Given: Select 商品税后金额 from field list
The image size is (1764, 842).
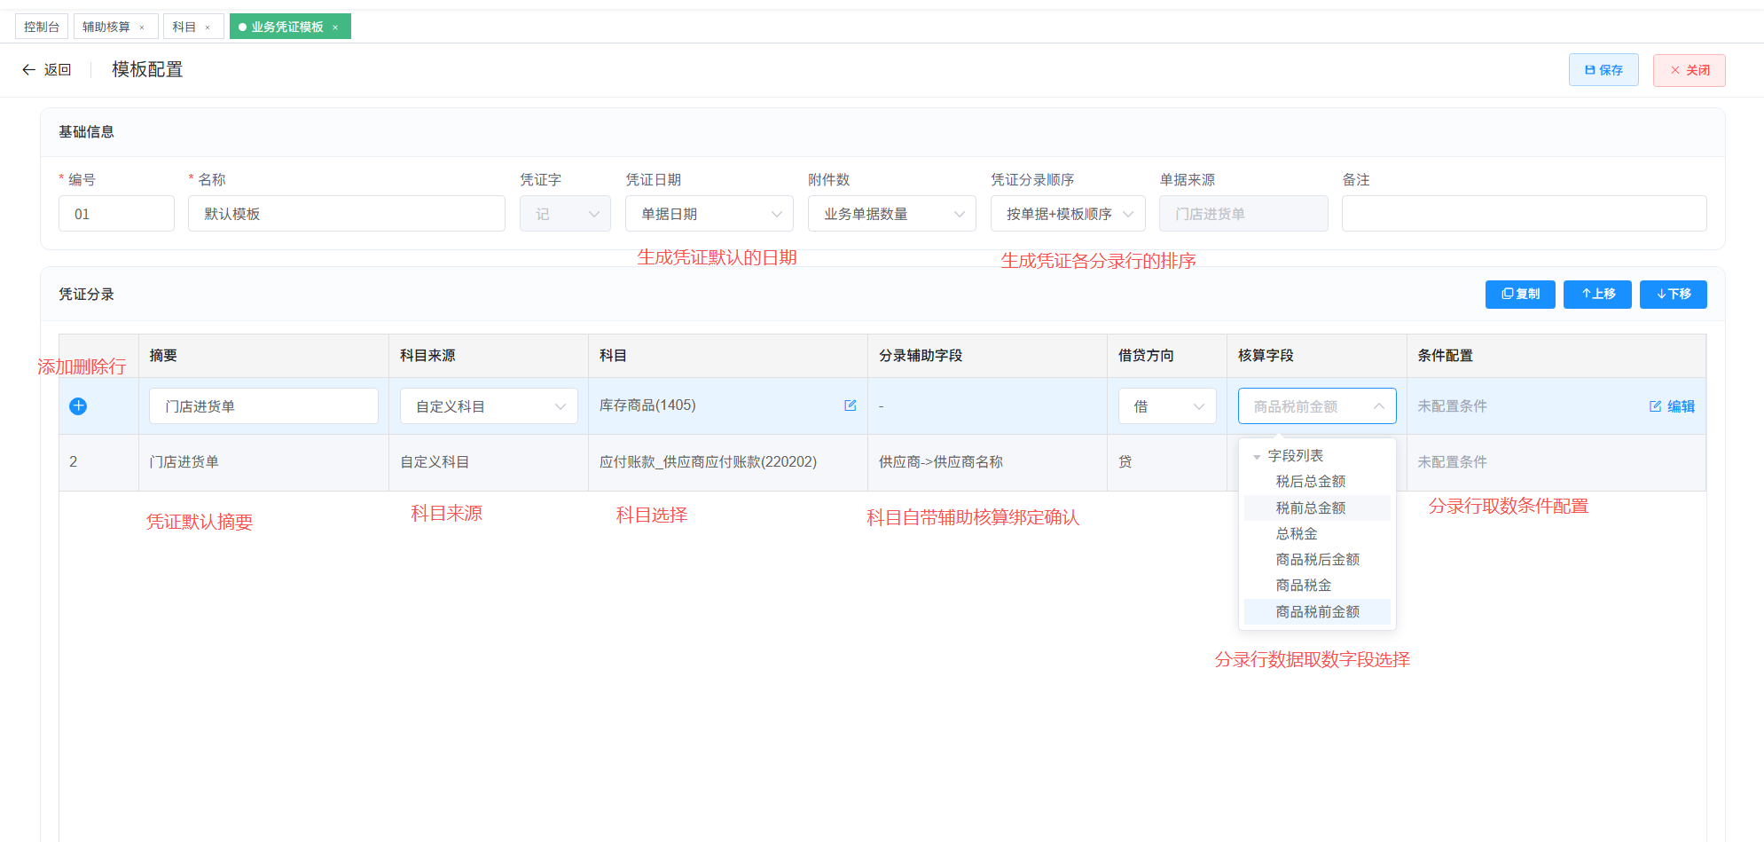Looking at the screenshot, I should point(1318,560).
